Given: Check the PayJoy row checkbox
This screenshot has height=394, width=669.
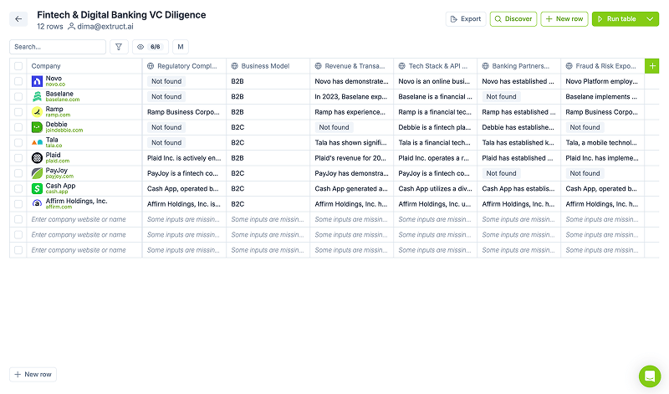Looking at the screenshot, I should (18, 173).
